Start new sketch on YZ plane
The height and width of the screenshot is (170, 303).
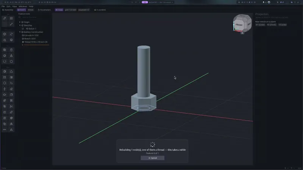(x=282, y=25)
